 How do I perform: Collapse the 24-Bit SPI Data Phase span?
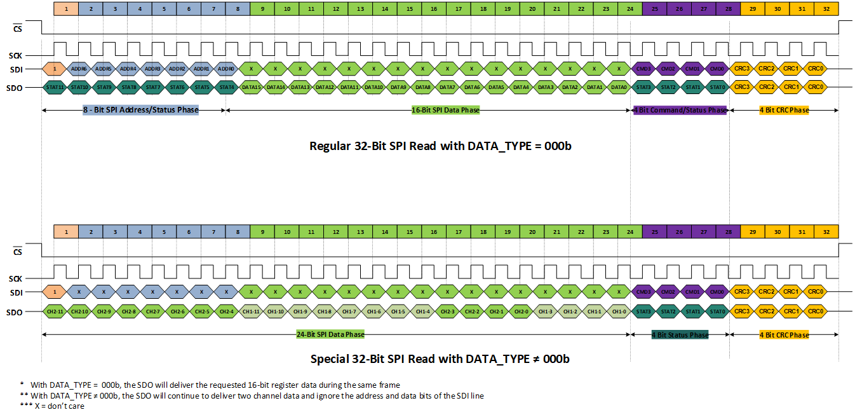(x=332, y=334)
